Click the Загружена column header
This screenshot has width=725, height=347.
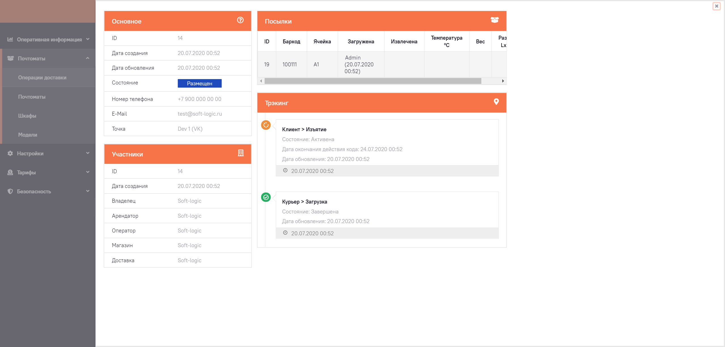click(x=361, y=42)
